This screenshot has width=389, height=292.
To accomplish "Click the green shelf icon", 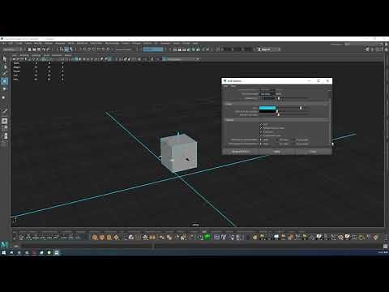I will tap(207, 237).
